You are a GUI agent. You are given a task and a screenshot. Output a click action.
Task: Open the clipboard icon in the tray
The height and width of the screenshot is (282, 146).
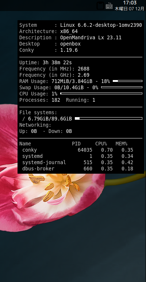tap(100, 6)
